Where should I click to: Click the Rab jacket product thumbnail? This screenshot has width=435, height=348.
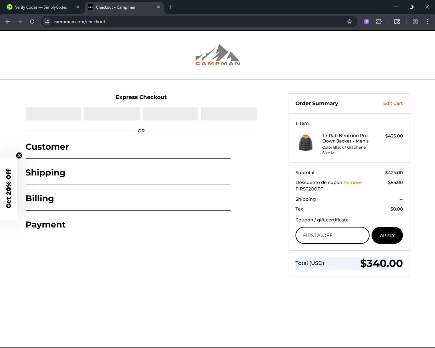coord(306,143)
